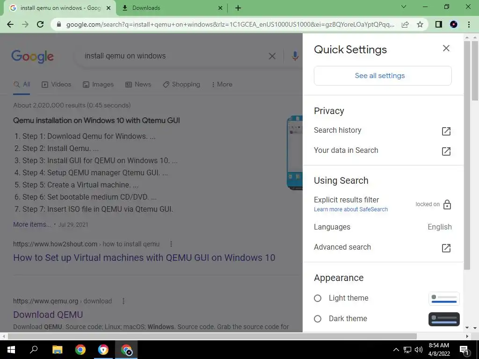Viewport: 479px width, 359px height.
Task: Open the network icon in system tray
Action: point(407,350)
